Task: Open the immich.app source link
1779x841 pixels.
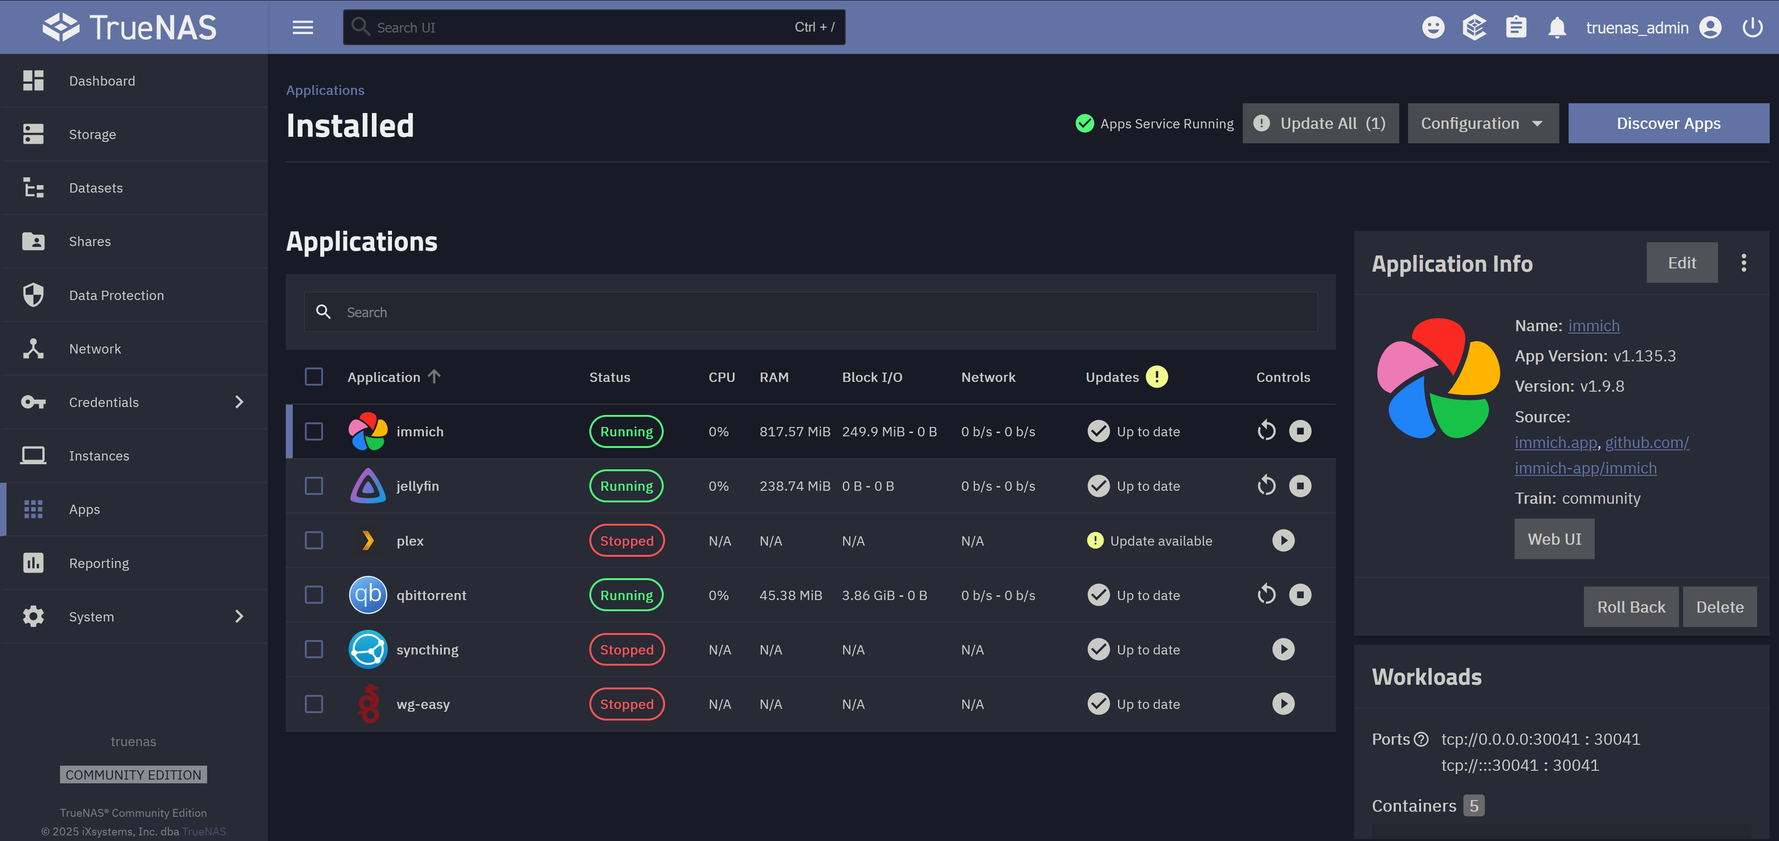Action: [1555, 442]
